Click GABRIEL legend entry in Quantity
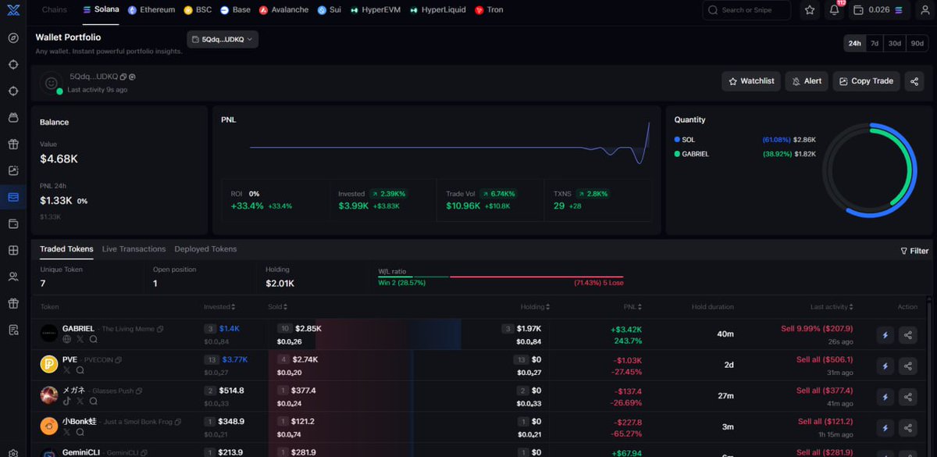The height and width of the screenshot is (457, 937). (x=691, y=154)
